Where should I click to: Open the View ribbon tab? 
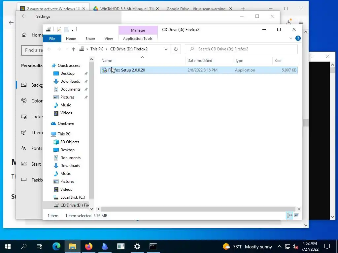coord(109,39)
